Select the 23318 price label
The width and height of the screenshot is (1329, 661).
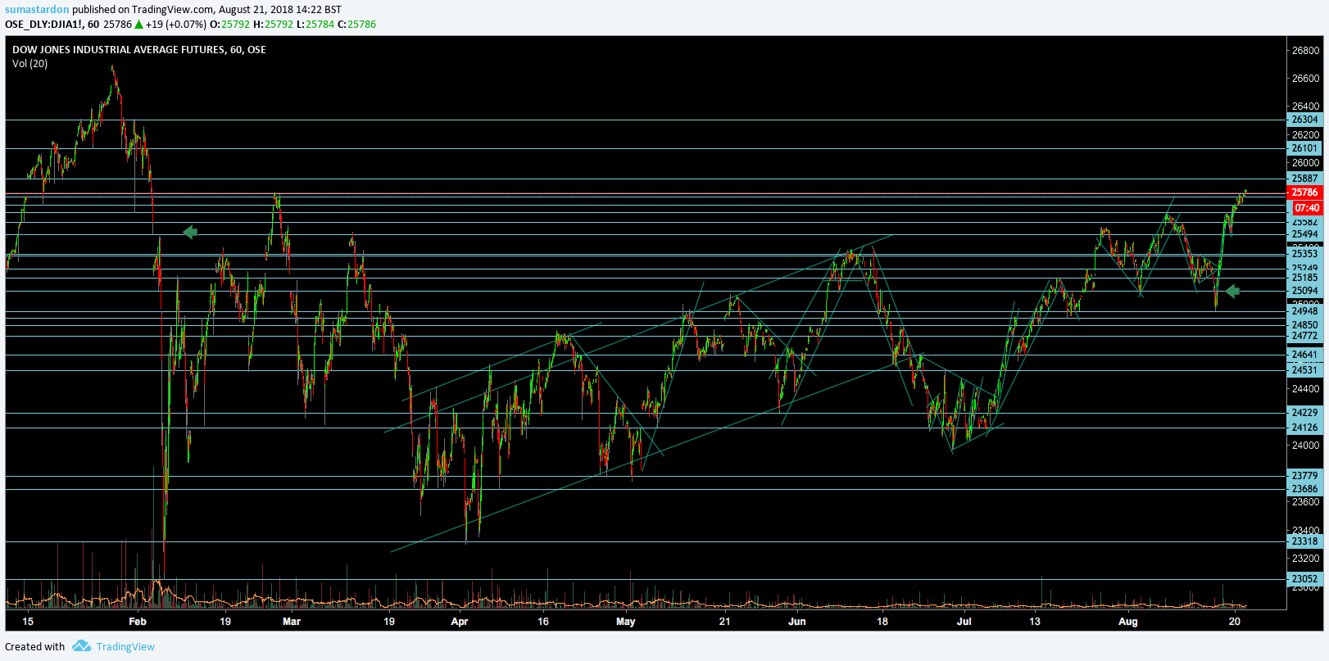point(1304,541)
